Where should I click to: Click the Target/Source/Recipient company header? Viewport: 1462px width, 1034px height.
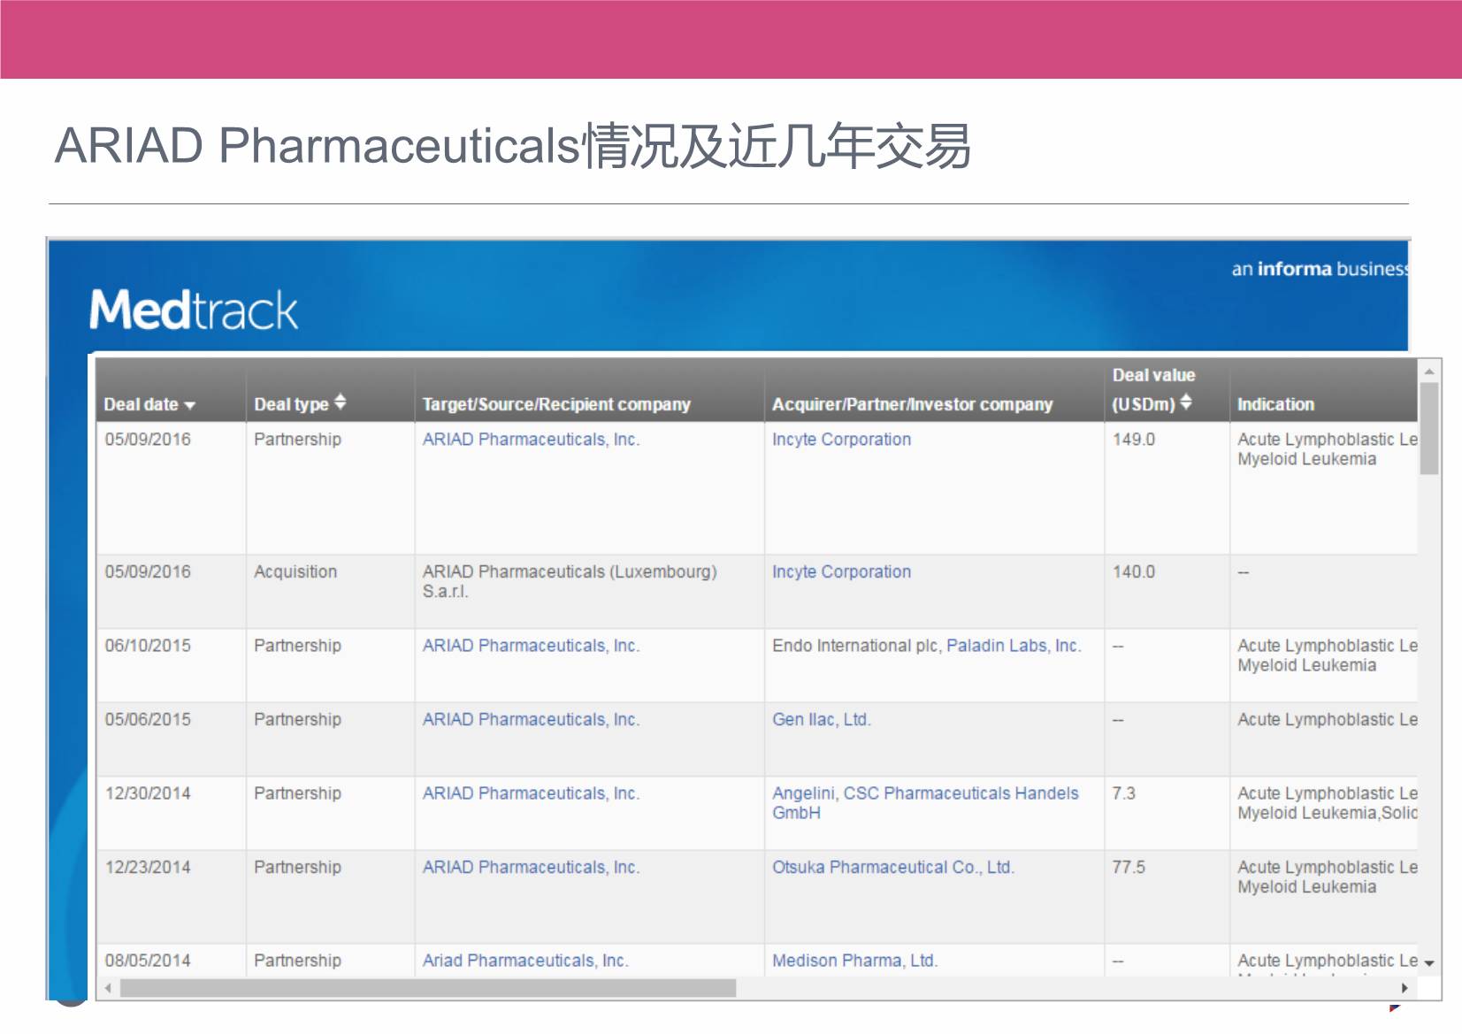(555, 404)
